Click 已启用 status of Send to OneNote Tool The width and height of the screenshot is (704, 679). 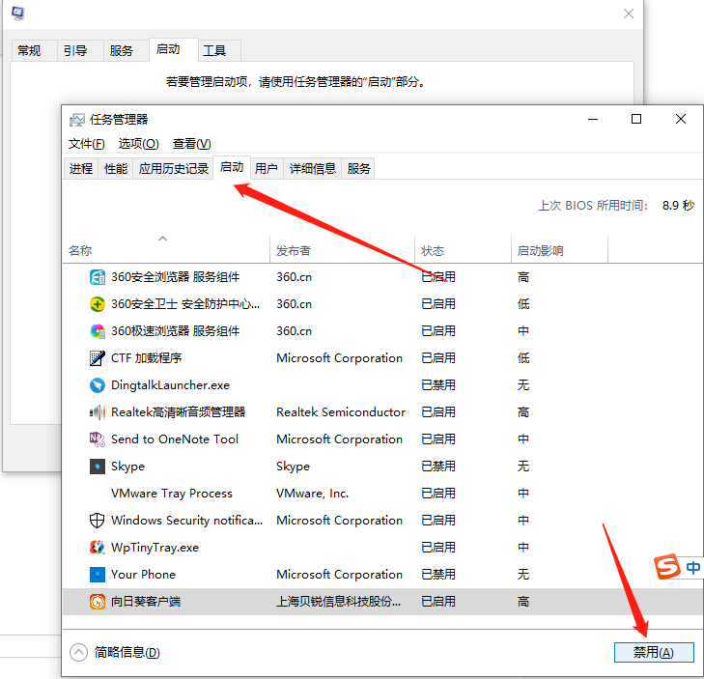[438, 439]
